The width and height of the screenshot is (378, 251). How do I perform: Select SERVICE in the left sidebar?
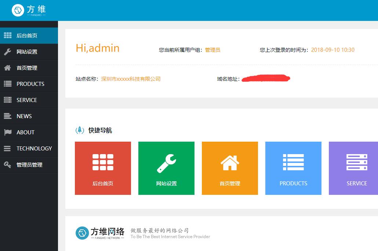[x=27, y=100]
